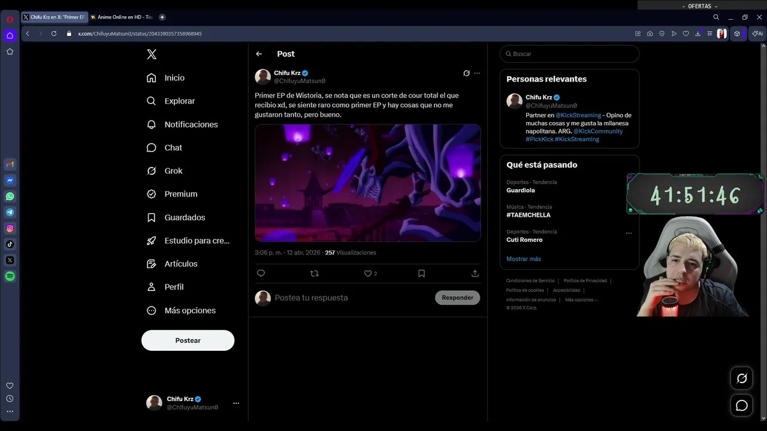
Task: Open the post's more options menu
Action: [477, 73]
